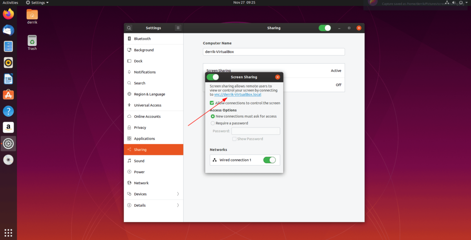Open the Privacy settings panel

click(140, 127)
